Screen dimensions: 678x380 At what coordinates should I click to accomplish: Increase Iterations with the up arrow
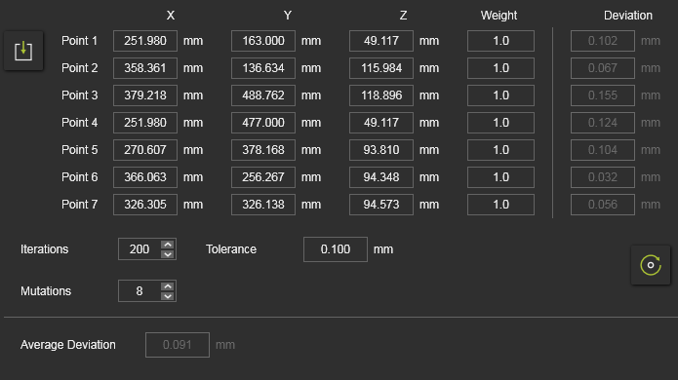click(x=168, y=245)
